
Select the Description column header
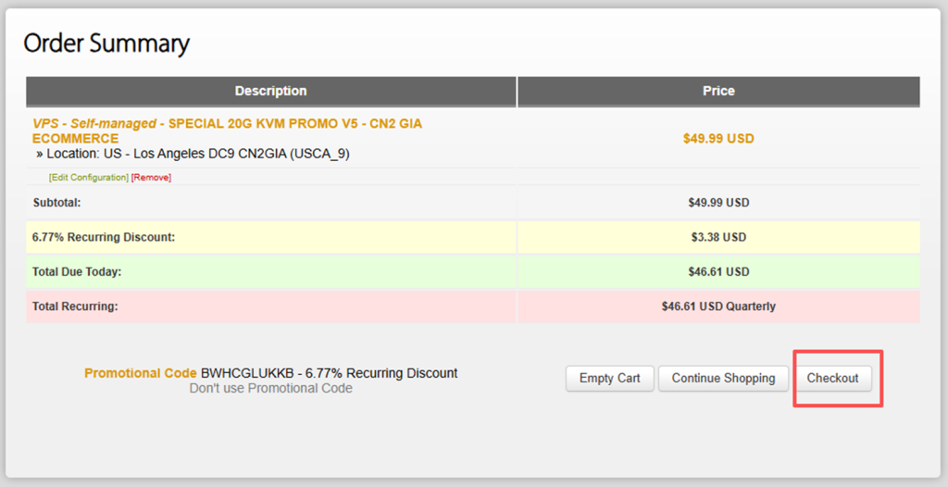click(270, 91)
